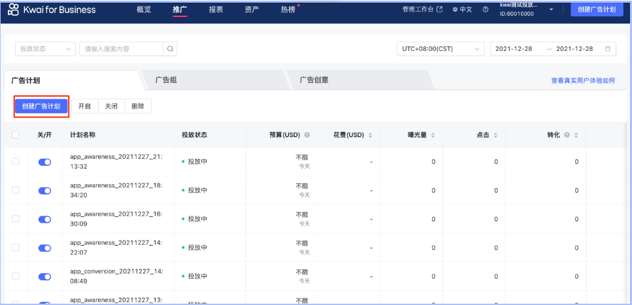Click the globe language icon
Image resolution: width=632 pixels, height=305 pixels.
click(x=455, y=10)
